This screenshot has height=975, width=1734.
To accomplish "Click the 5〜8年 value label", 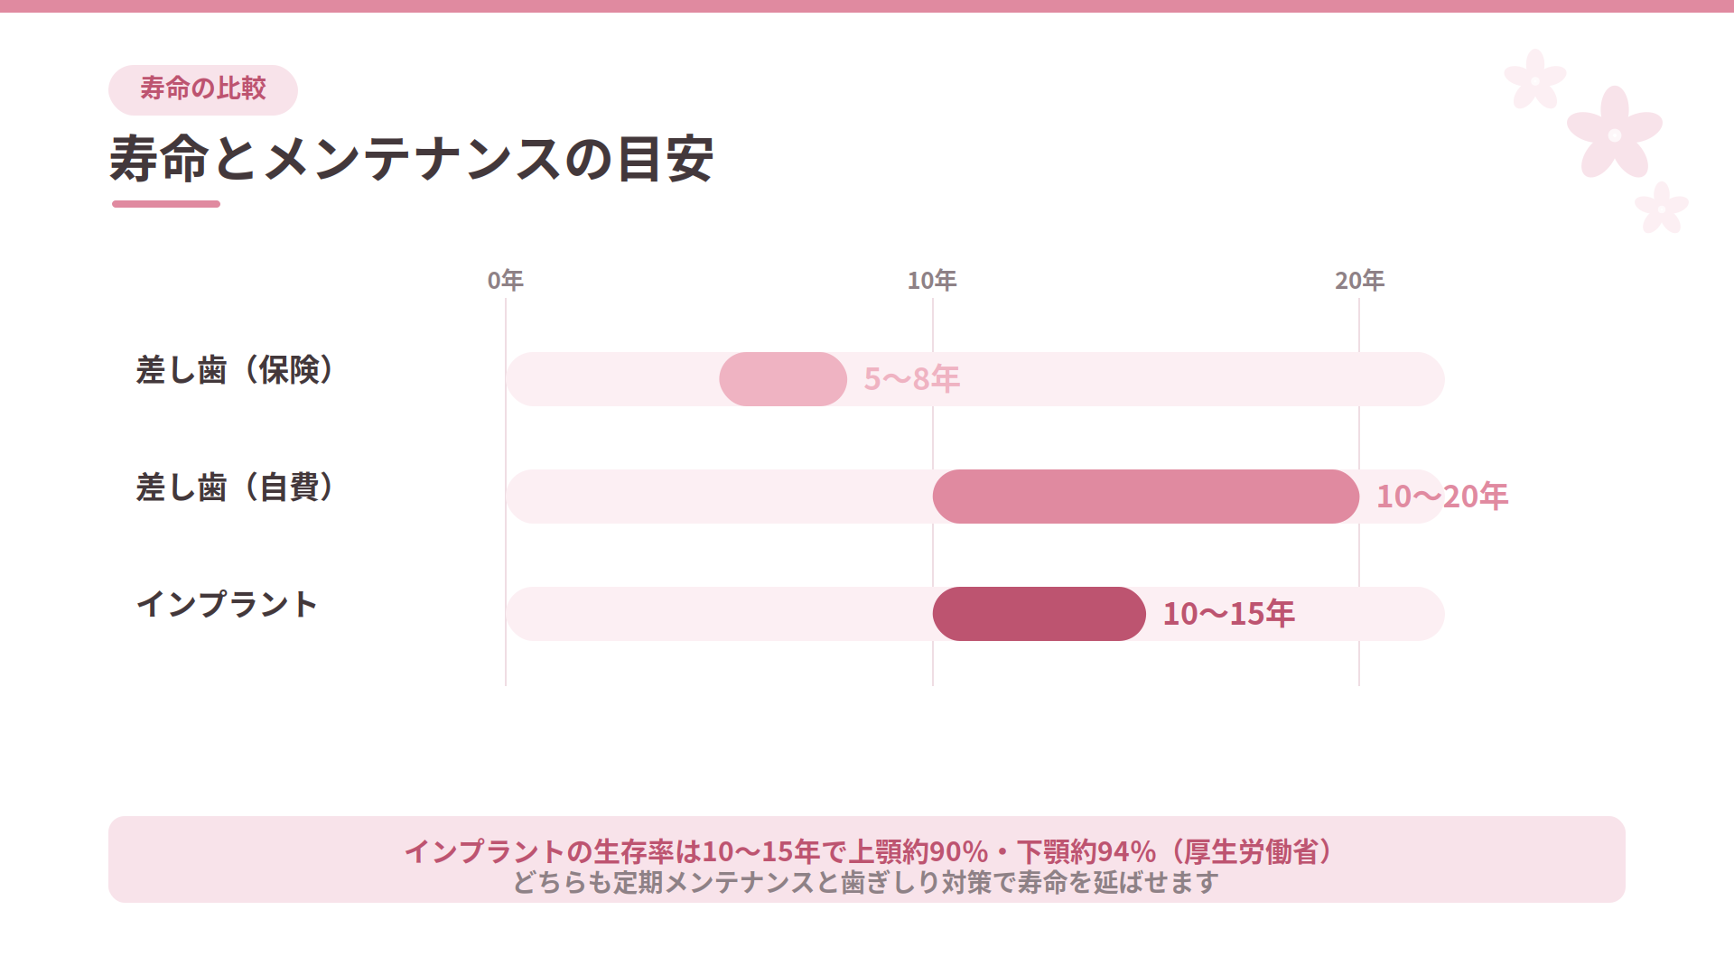I will point(912,379).
